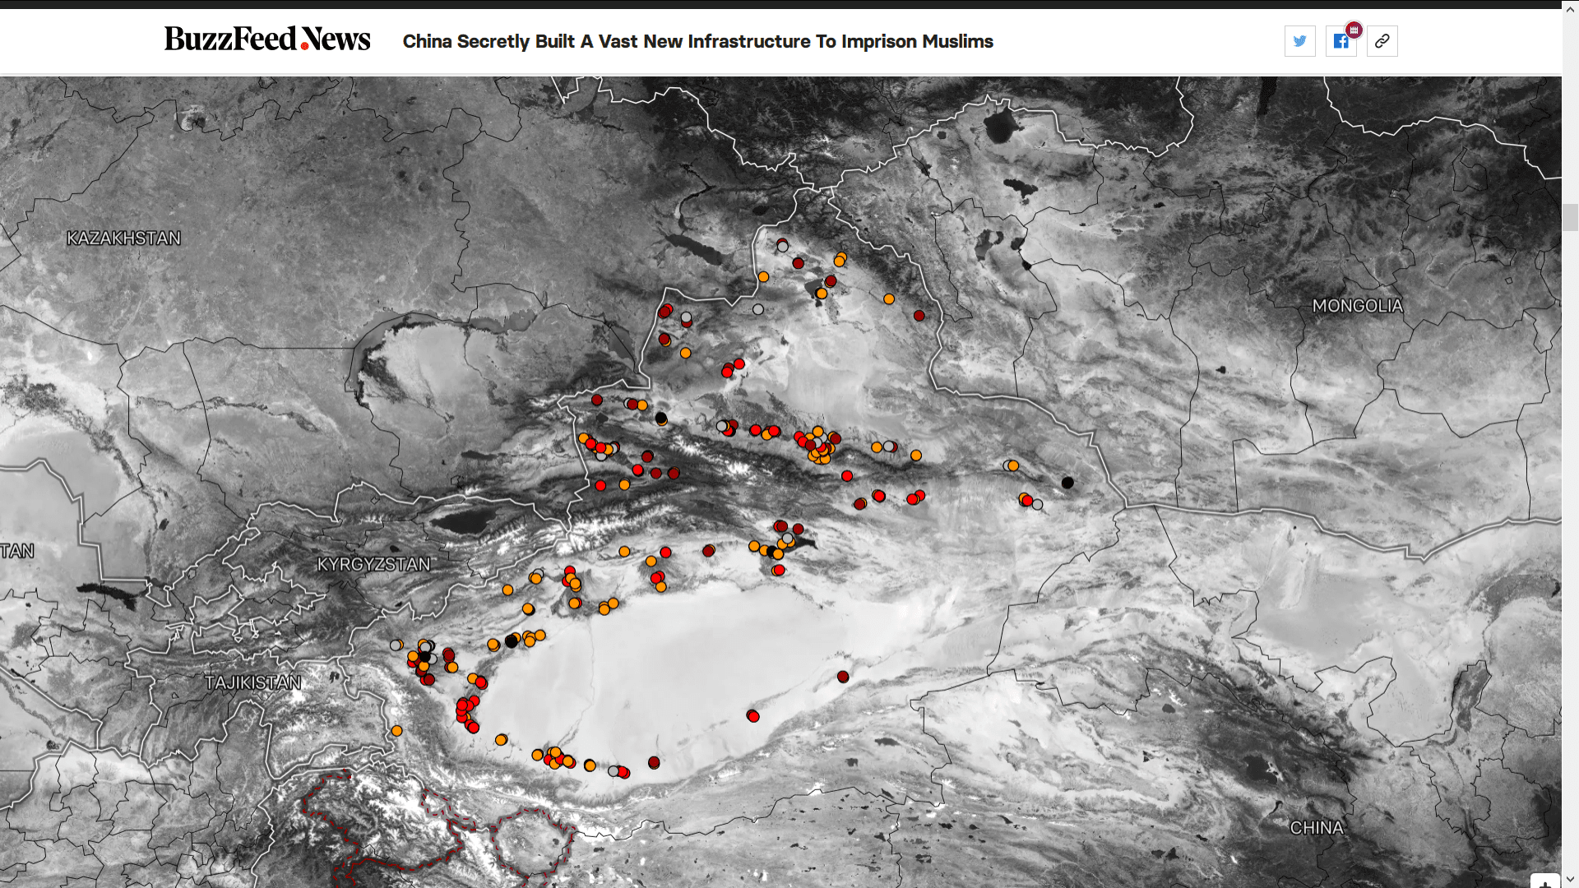This screenshot has height=888, width=1579.
Task: Zoom in the map with plus button
Action: [1545, 881]
